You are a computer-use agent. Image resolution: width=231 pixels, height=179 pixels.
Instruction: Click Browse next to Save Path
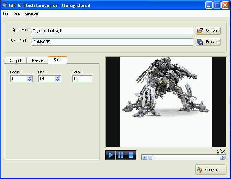(x=208, y=42)
